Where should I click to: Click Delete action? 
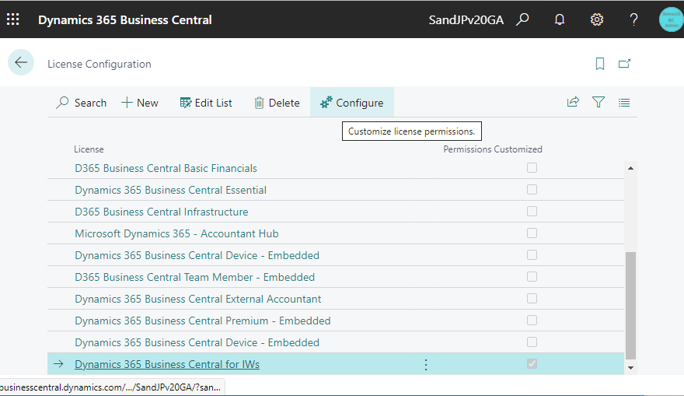[277, 103]
